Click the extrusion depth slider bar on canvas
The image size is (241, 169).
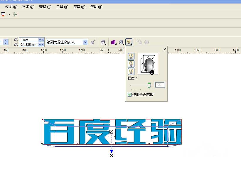tap(112, 136)
